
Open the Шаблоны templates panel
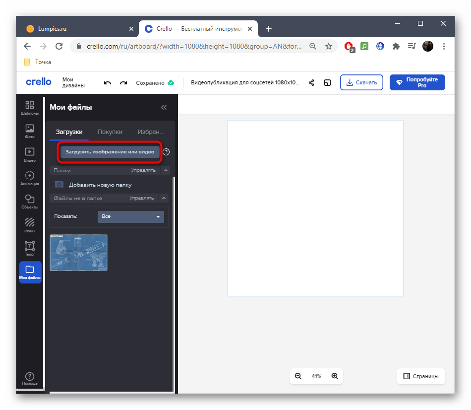[30, 107]
